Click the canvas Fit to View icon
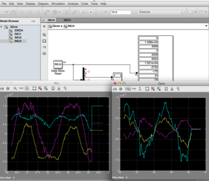Viewport: 209px width, 181px height. (x=44, y=41)
